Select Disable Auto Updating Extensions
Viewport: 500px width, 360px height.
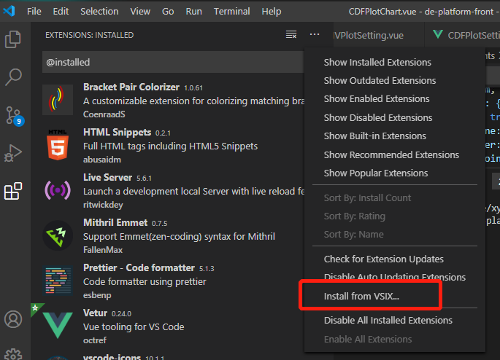(395, 277)
